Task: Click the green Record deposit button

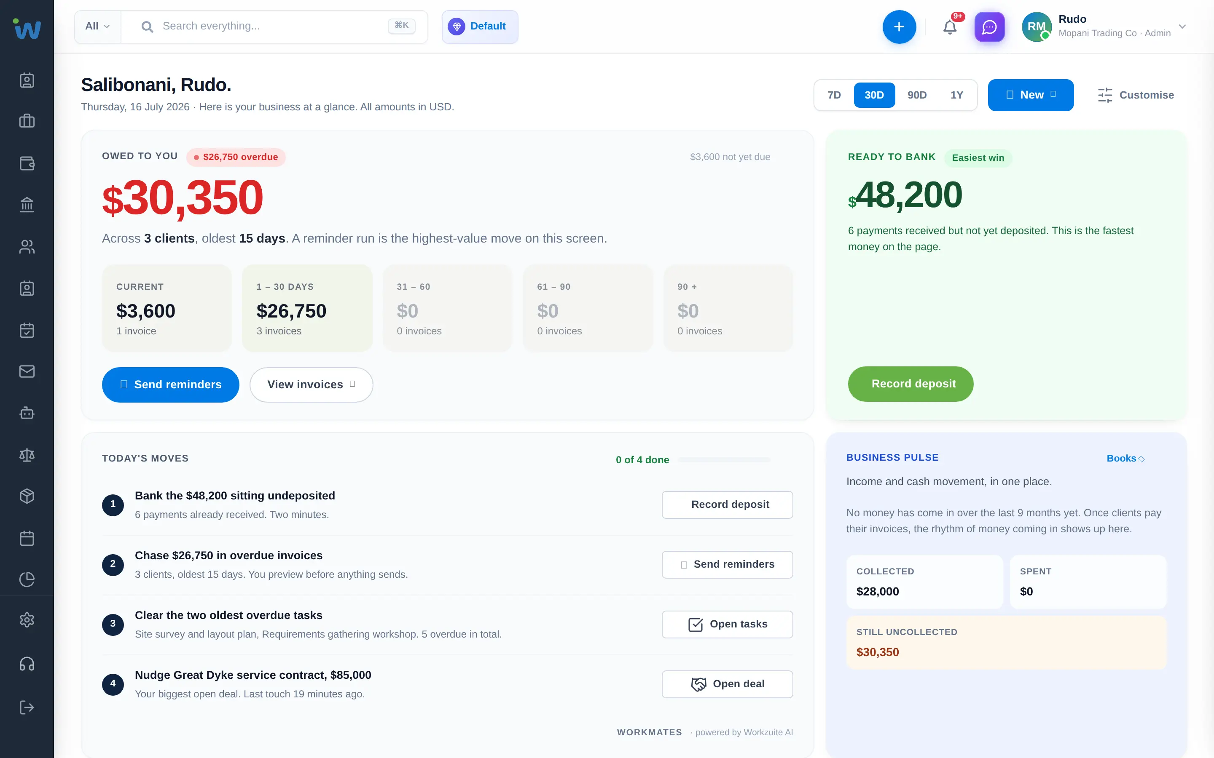Action: [910, 384]
